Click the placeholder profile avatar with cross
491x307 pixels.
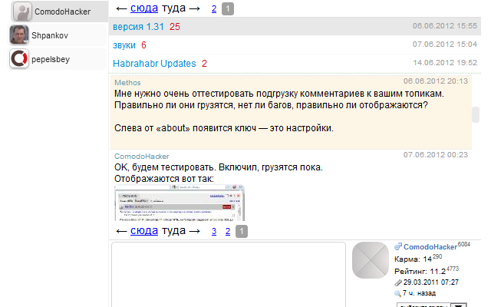click(371, 260)
